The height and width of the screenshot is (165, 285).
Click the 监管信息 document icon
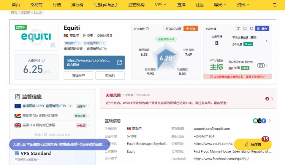[18, 97]
